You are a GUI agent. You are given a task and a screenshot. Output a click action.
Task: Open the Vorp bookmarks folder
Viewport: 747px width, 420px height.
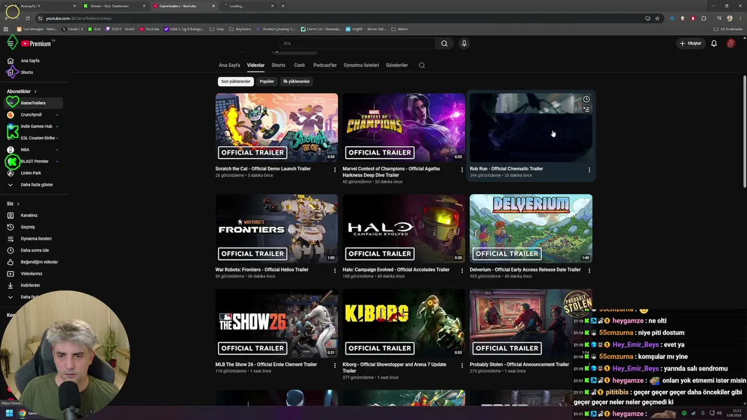coord(217,29)
